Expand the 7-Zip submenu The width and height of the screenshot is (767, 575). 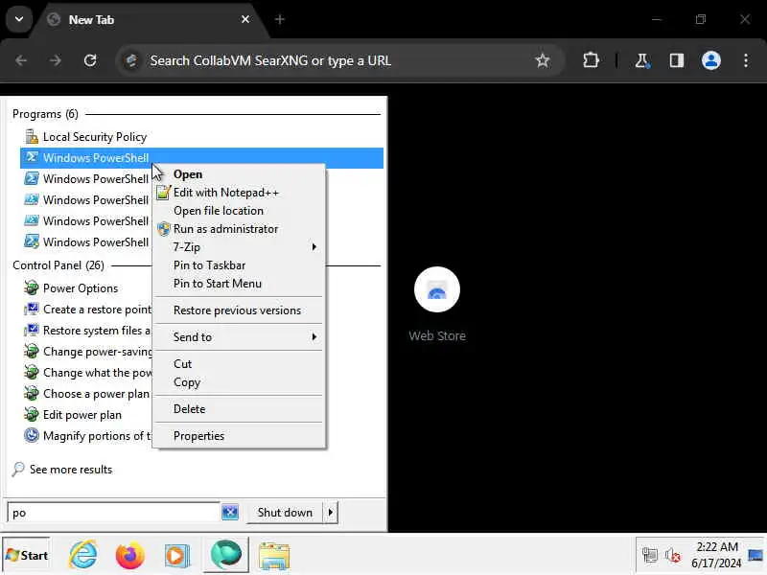point(239,247)
